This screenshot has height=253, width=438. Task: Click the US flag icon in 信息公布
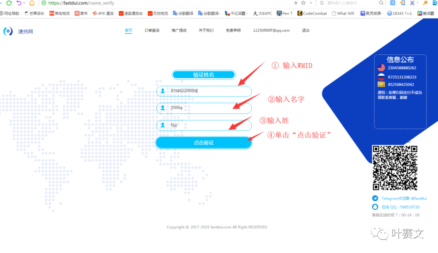(x=381, y=68)
